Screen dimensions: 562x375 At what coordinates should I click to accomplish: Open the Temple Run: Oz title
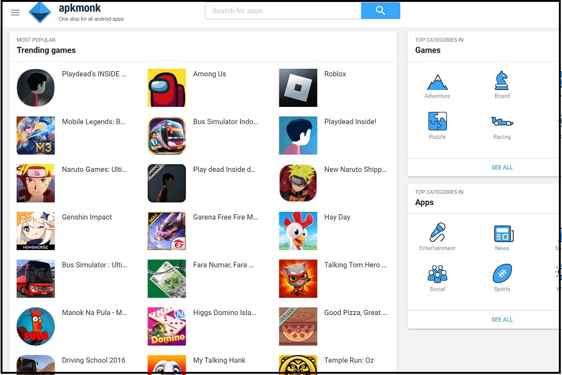pos(349,360)
